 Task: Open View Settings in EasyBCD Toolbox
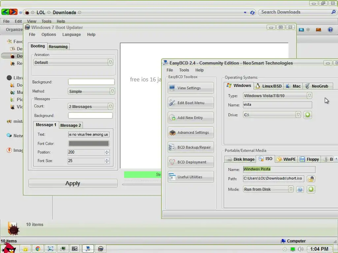tap(190, 88)
